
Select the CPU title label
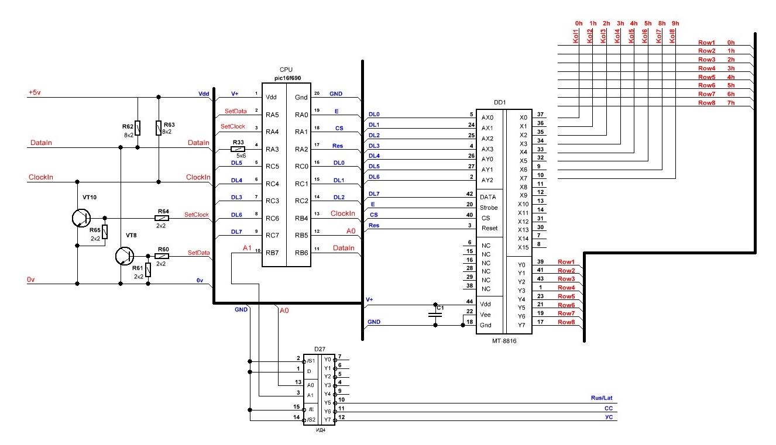click(x=286, y=70)
